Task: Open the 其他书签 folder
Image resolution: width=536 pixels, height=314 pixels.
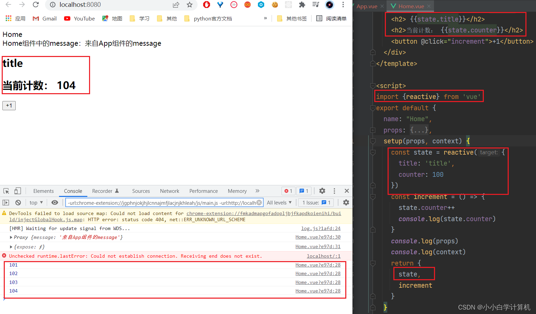Action: point(292,18)
